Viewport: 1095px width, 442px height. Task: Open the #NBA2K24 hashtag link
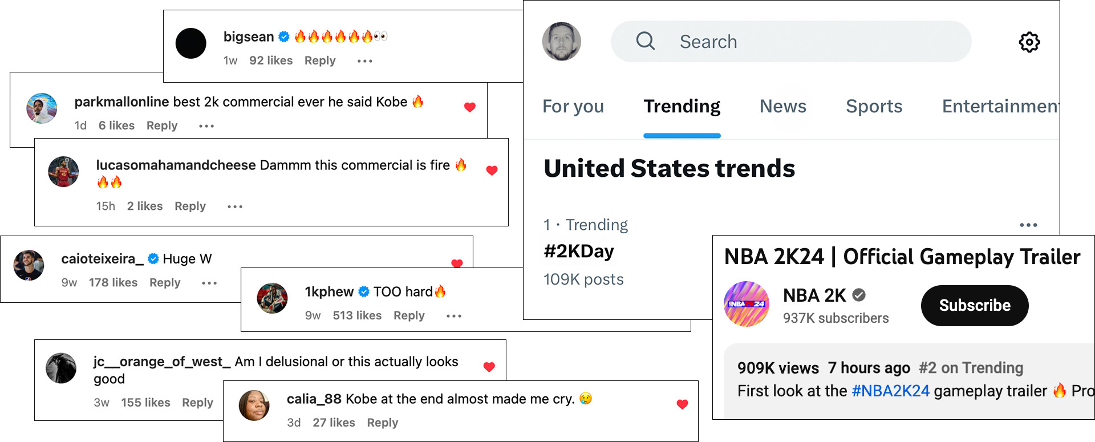890,391
